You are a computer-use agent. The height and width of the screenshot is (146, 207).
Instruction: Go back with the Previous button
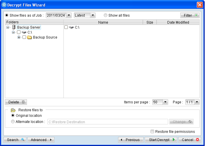pos(131,140)
